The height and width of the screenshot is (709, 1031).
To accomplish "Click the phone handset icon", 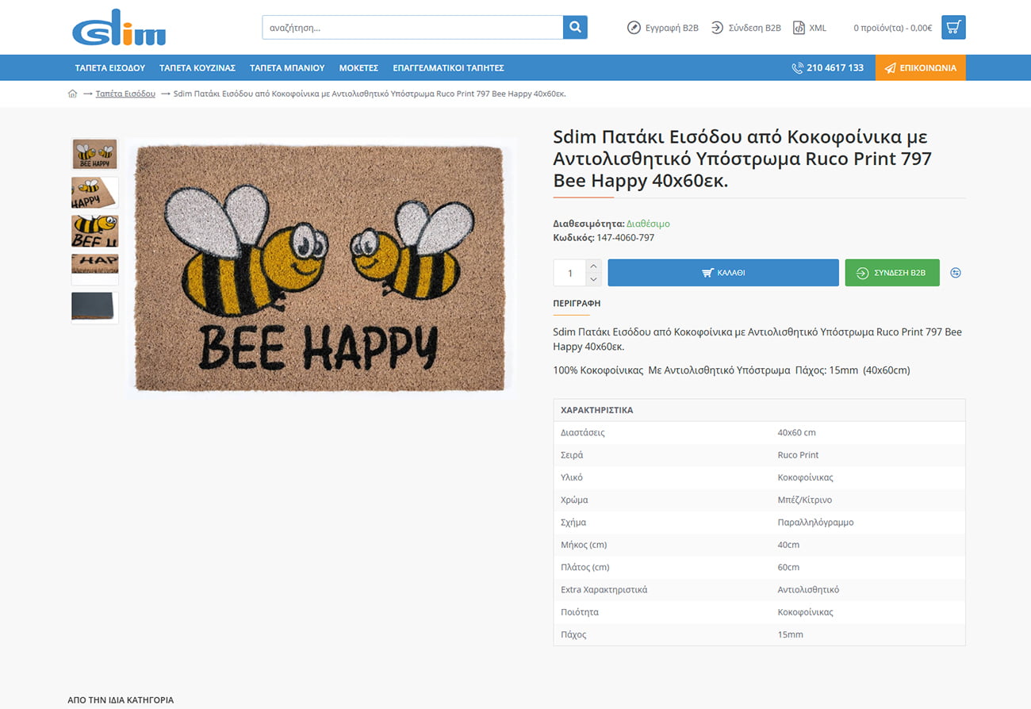I will click(797, 68).
